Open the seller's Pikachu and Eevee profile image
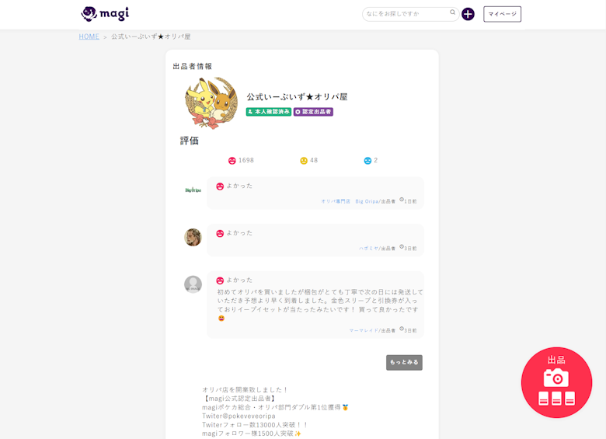Image resolution: width=606 pixels, height=439 pixels. click(x=211, y=102)
